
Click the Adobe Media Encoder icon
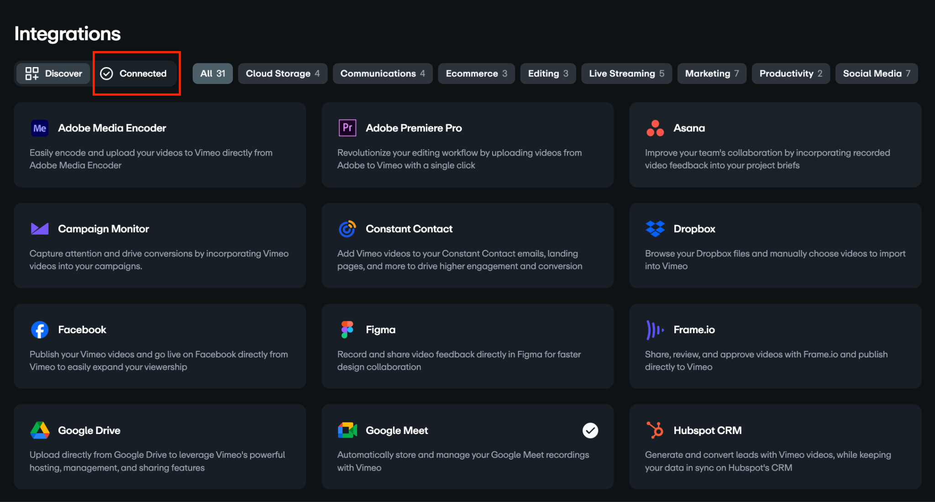click(x=40, y=128)
